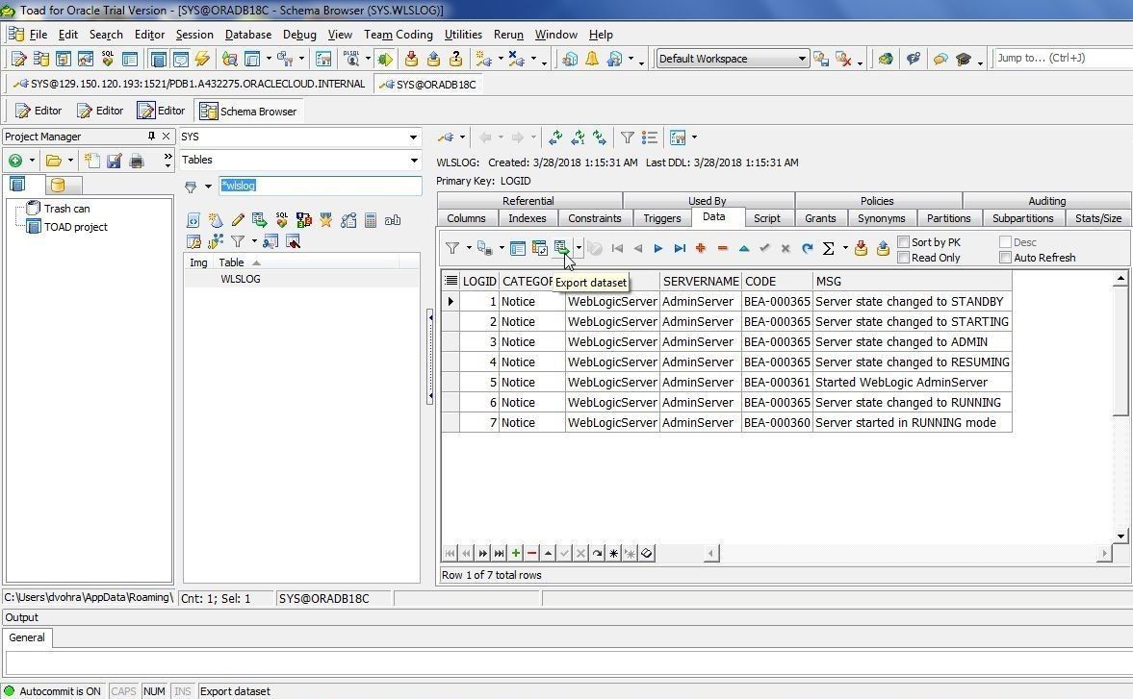The height and width of the screenshot is (699, 1133).
Task: Click the grid horizontal scrollbar left arrow
Action: coord(711,553)
